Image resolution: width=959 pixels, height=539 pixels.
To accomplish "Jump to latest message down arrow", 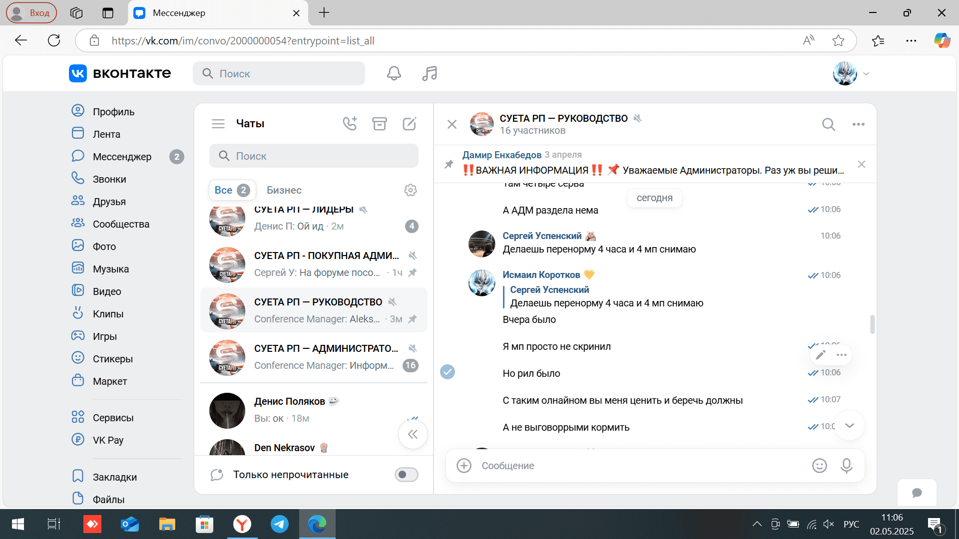I will click(850, 425).
